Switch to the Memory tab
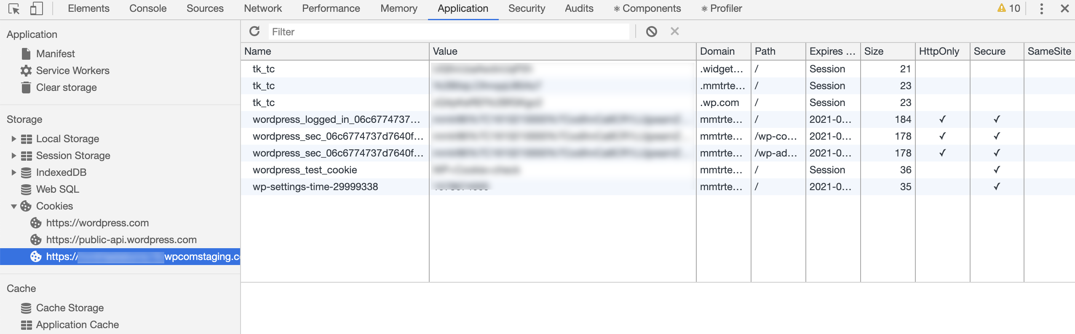This screenshot has width=1075, height=334. pyautogui.click(x=399, y=8)
